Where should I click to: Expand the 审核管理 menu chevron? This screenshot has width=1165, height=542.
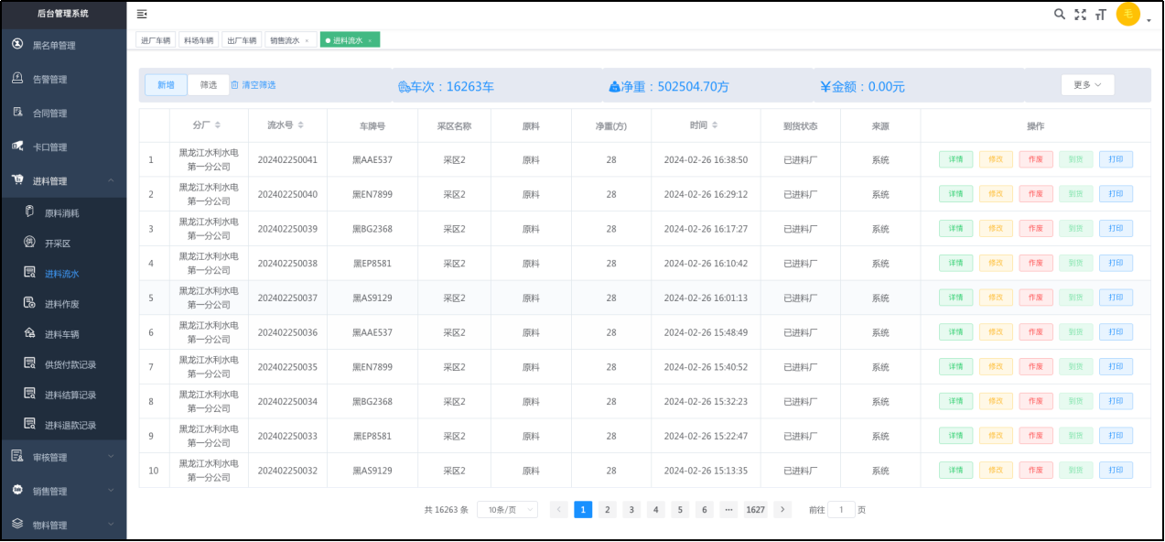coord(111,456)
